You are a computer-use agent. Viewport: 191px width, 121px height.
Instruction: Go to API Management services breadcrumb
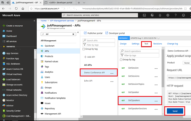pos(62,21)
